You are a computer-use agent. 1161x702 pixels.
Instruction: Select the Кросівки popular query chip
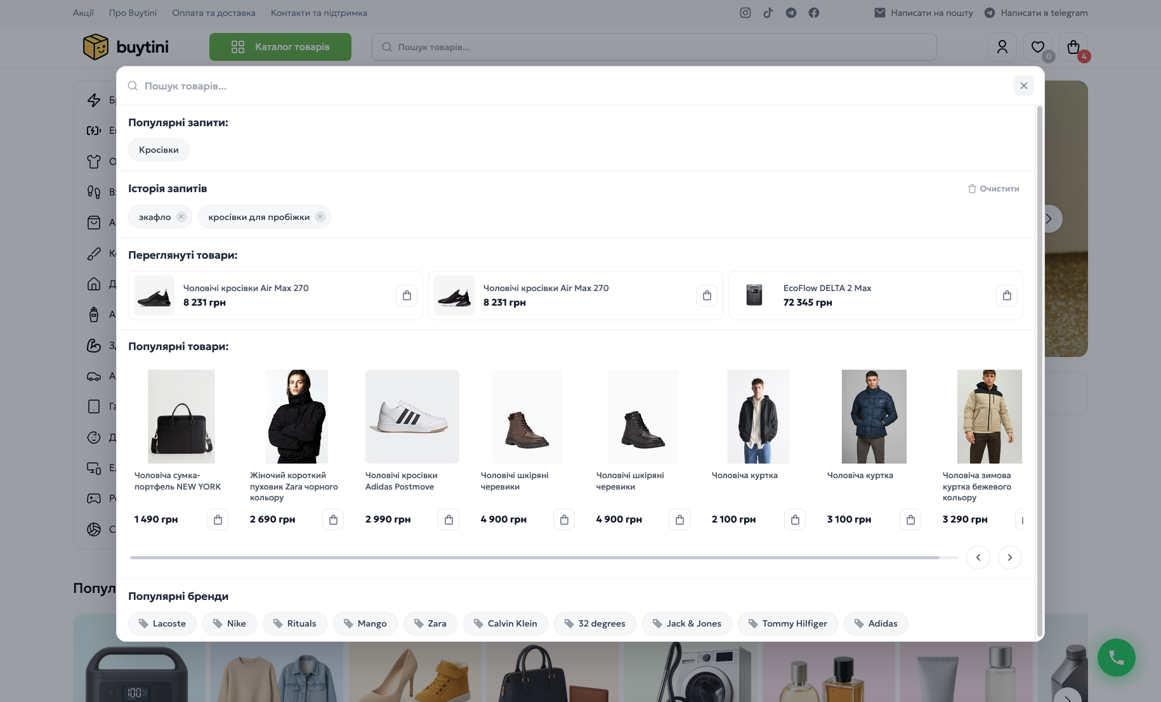[x=159, y=150]
